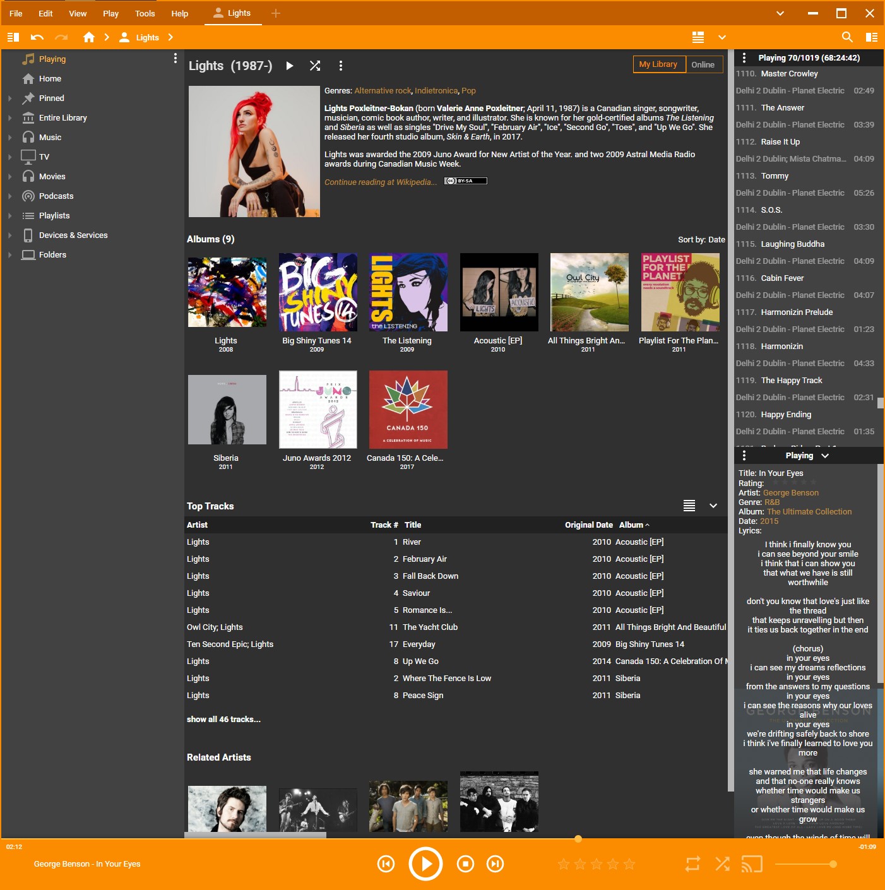The width and height of the screenshot is (885, 890).
Task: Open the Tools menu
Action: click(145, 13)
